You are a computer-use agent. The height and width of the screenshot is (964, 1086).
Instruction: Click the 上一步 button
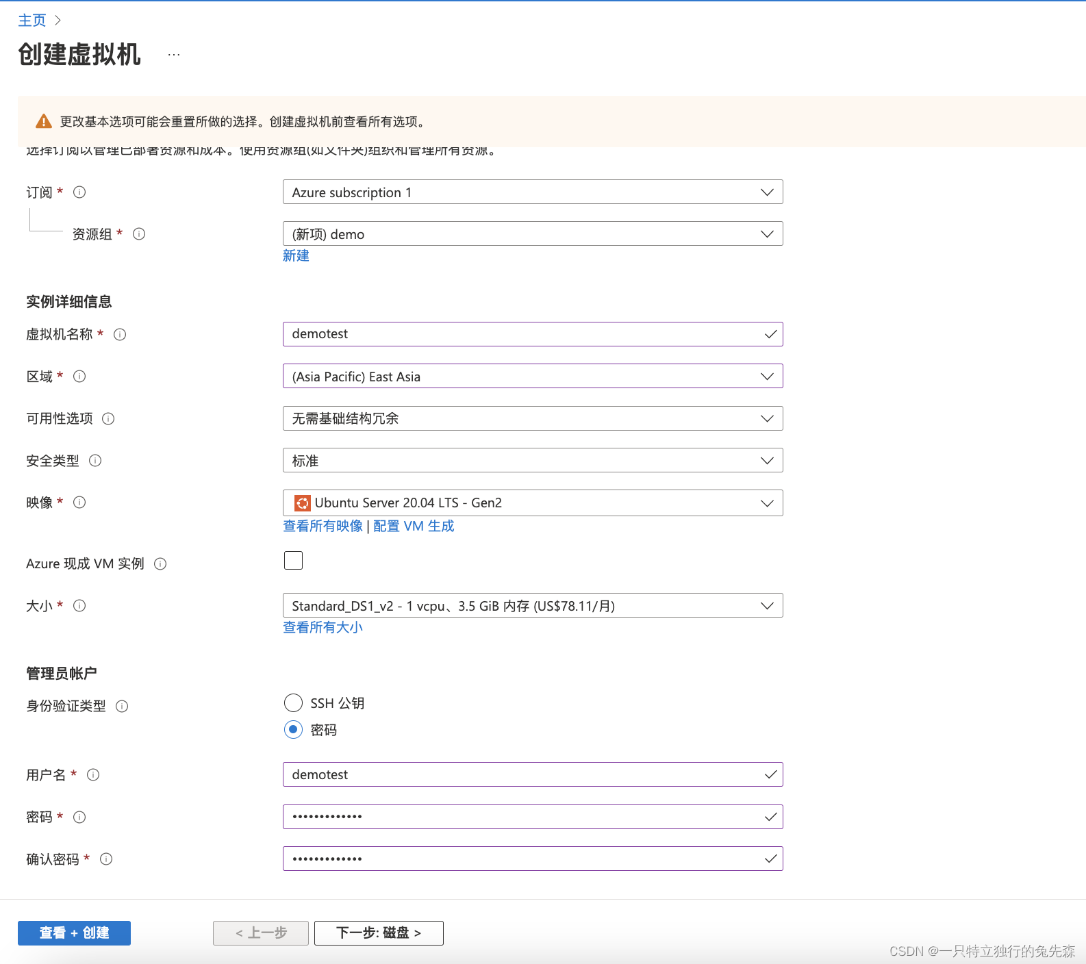[x=261, y=933]
